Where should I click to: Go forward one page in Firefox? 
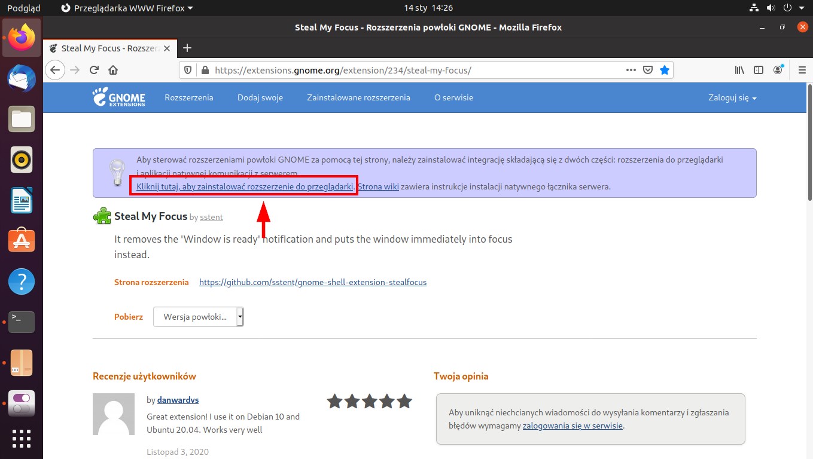pyautogui.click(x=75, y=70)
